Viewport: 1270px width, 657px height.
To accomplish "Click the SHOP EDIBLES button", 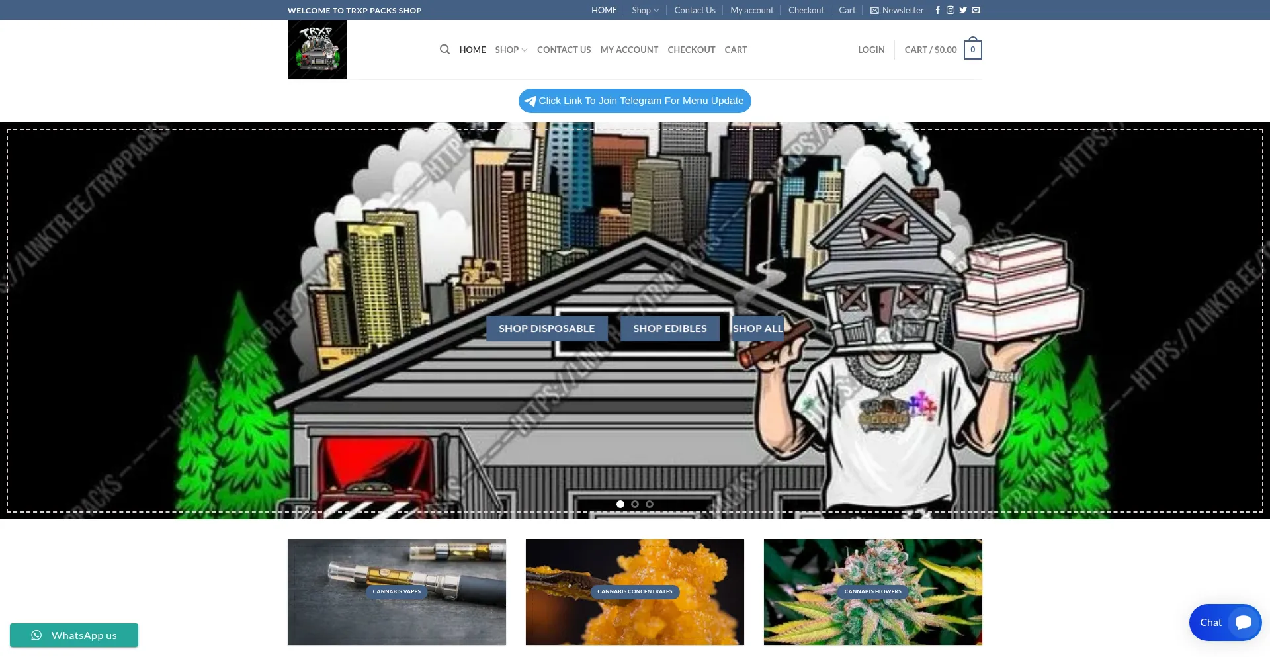I will [670, 329].
